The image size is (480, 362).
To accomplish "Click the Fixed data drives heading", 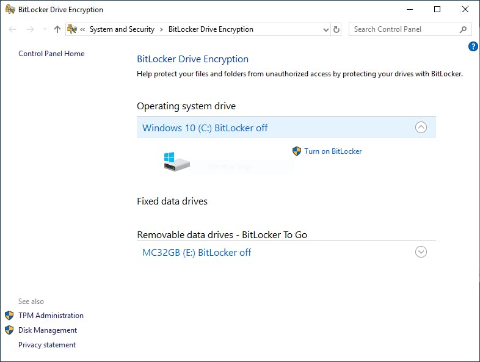I will (x=172, y=201).
